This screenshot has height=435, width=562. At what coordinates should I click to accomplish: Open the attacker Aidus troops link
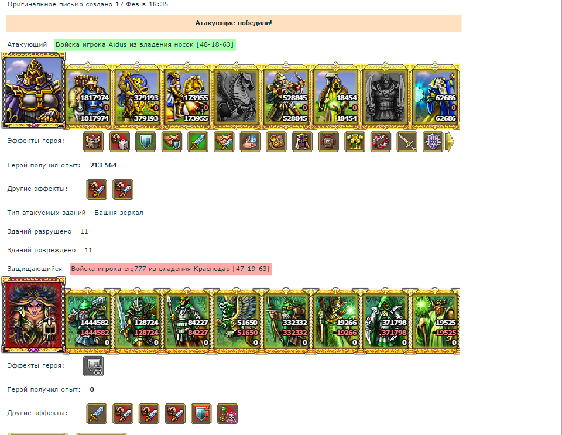pos(145,44)
